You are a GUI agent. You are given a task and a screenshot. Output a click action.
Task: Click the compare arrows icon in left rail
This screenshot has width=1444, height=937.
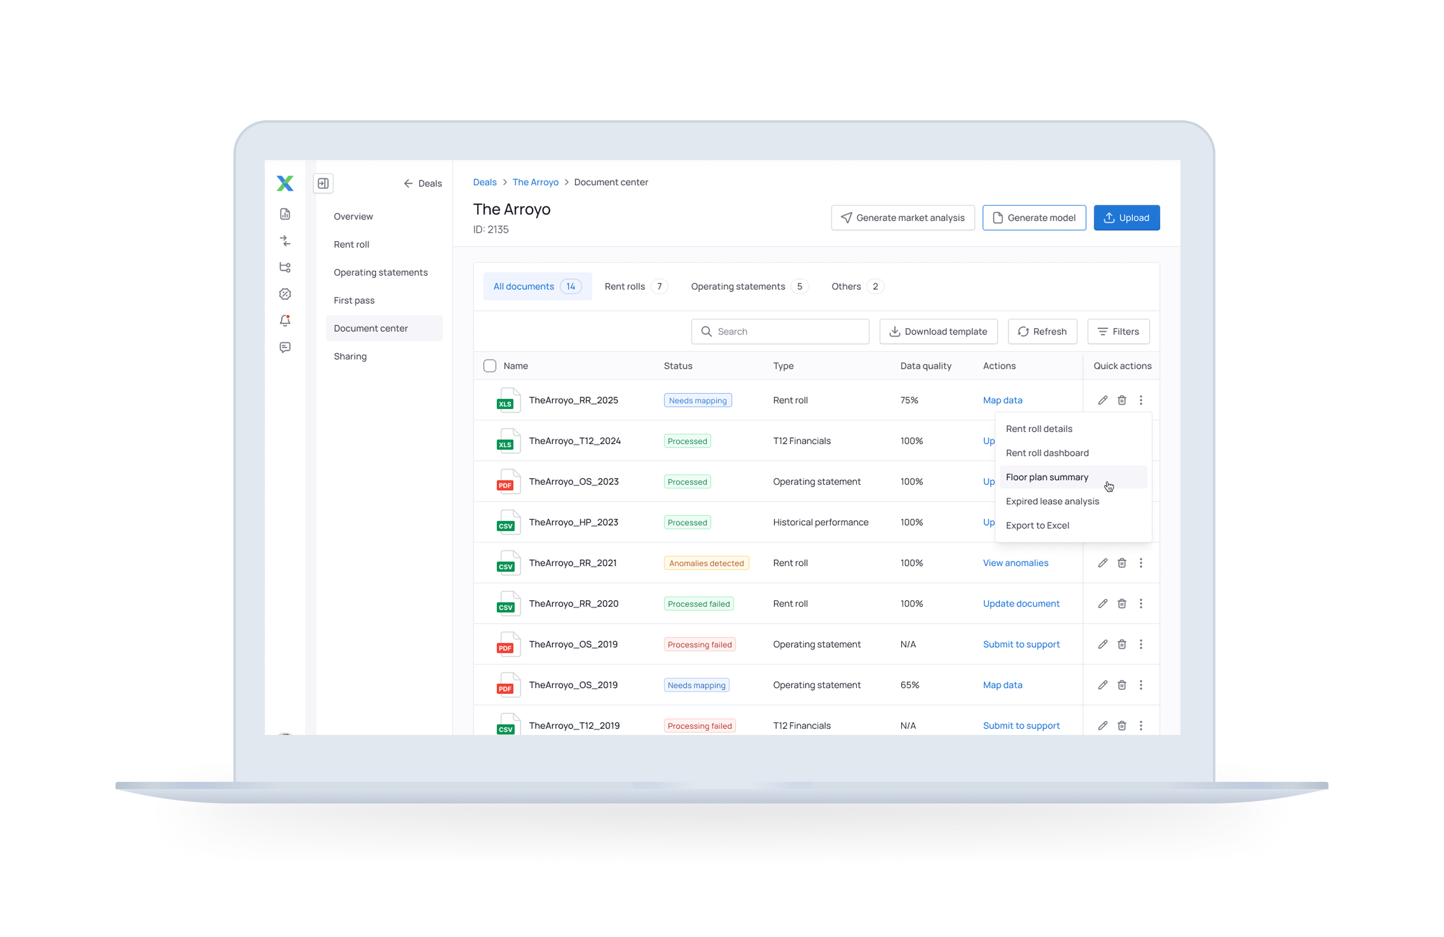(x=285, y=241)
